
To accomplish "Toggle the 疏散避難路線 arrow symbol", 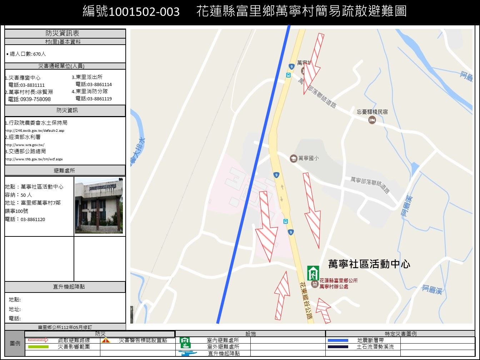I will [38, 340].
